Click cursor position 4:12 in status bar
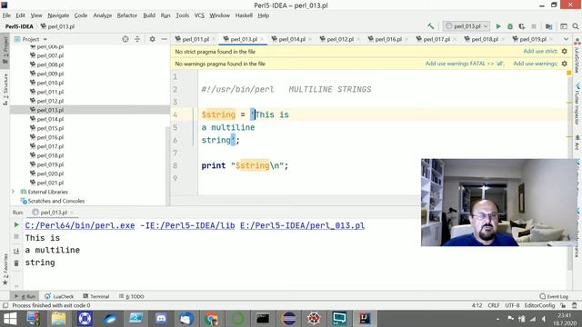582x327 pixels. coord(477,305)
